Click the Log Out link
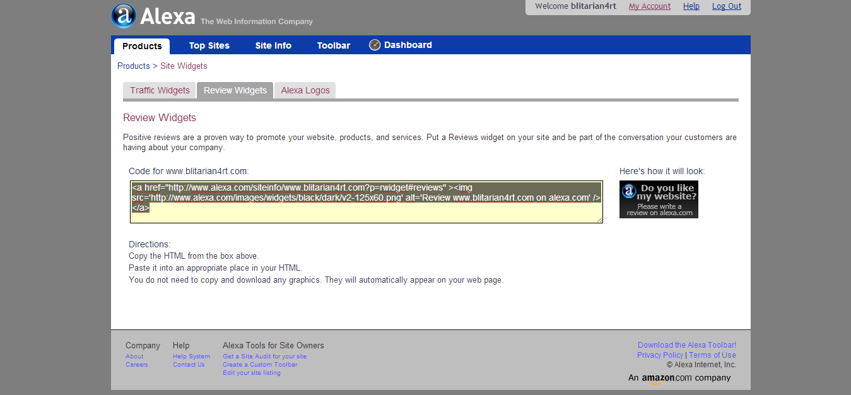 [727, 6]
